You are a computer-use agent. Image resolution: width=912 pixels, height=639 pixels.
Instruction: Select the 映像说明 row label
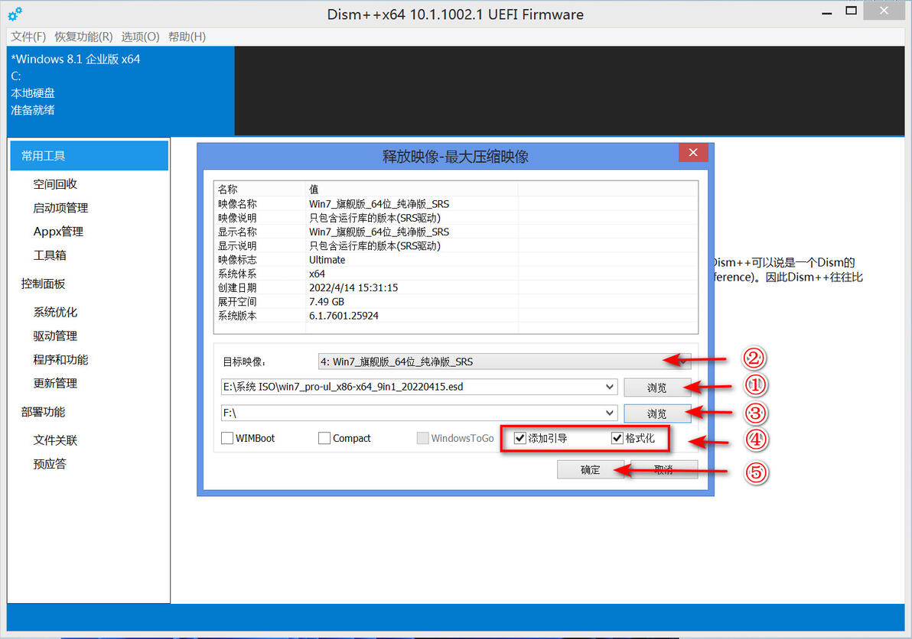click(237, 218)
